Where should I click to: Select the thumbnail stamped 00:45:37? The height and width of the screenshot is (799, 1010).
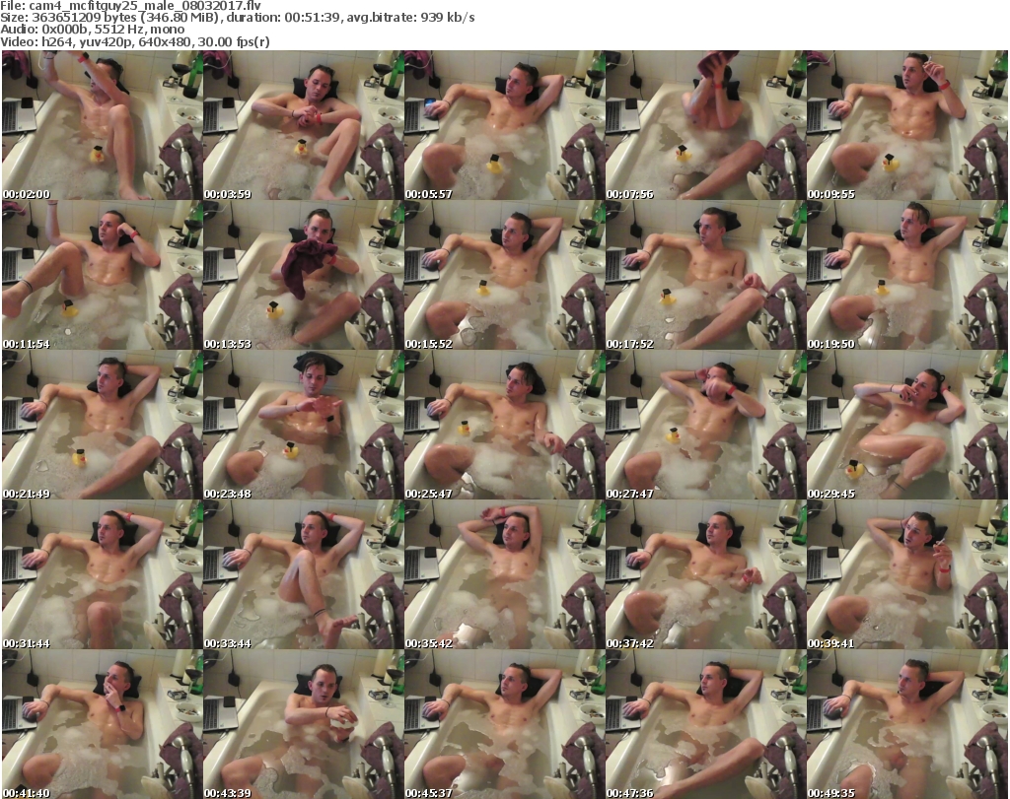click(504, 724)
